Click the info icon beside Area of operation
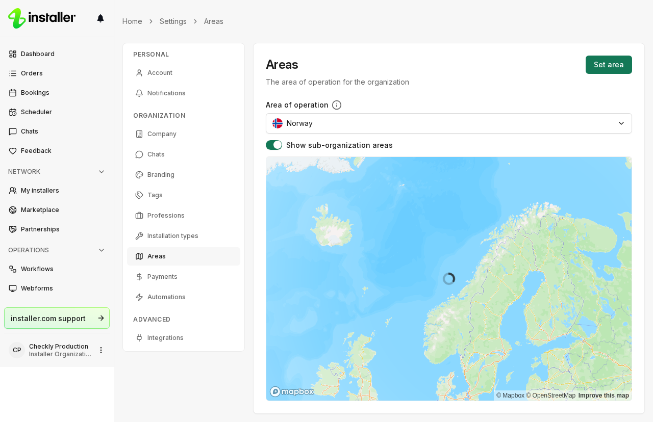The height and width of the screenshot is (422, 653). point(337,105)
